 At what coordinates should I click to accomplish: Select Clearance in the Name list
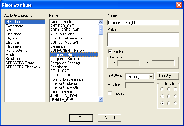tap(74, 46)
